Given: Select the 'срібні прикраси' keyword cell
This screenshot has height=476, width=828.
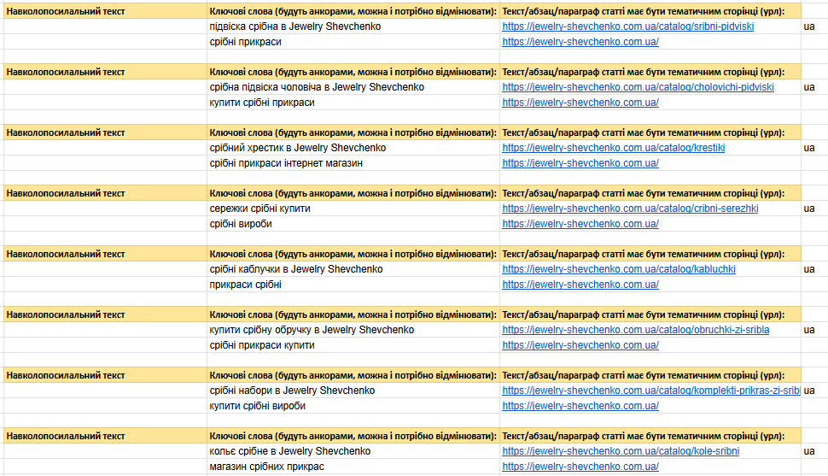Looking at the screenshot, I should (x=353, y=42).
